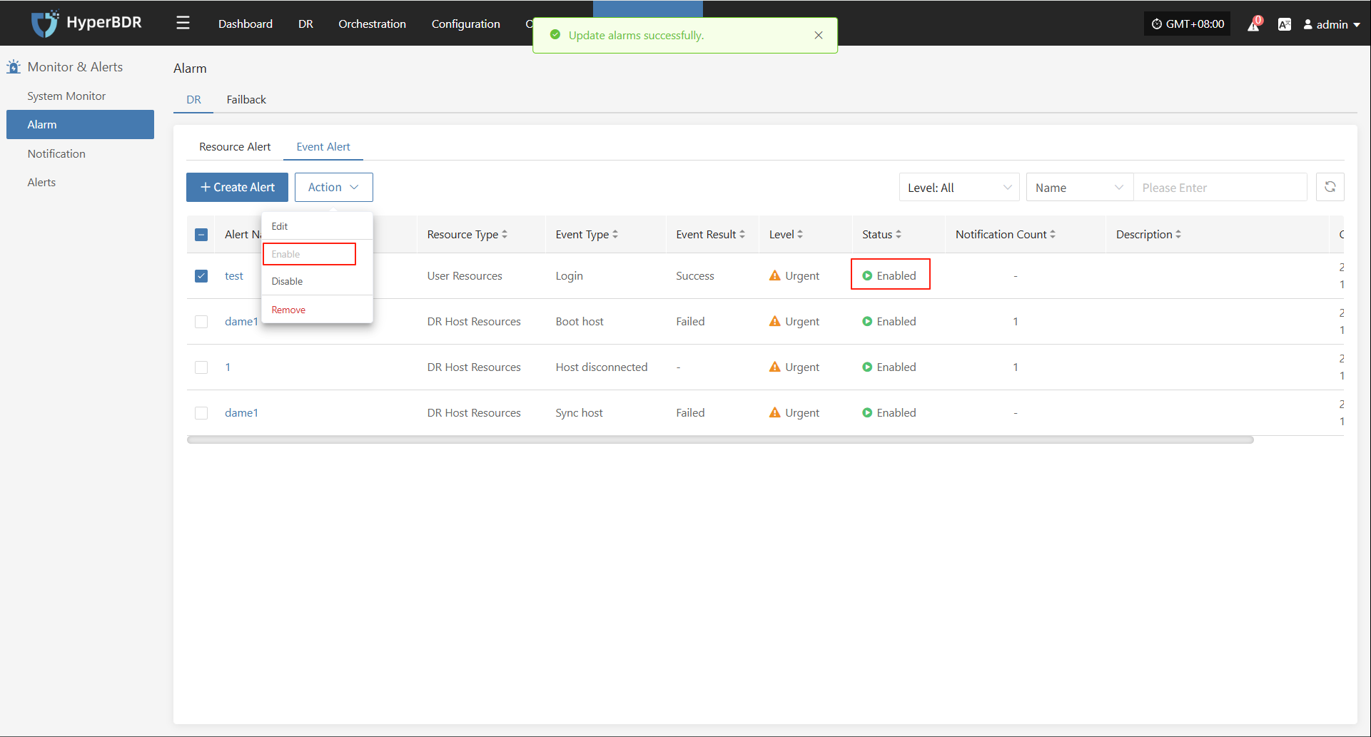
Task: Select the Event Alert tab
Action: pos(323,146)
